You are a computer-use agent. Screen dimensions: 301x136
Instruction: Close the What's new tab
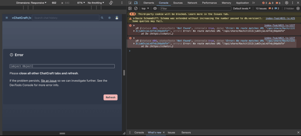(164, 132)
